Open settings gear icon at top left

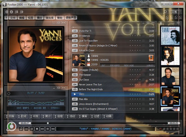click(7, 12)
